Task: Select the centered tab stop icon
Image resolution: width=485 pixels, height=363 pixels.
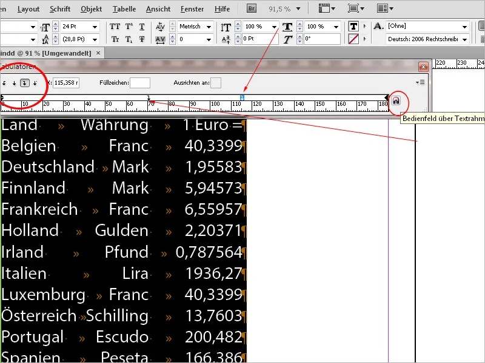Action: [14, 83]
